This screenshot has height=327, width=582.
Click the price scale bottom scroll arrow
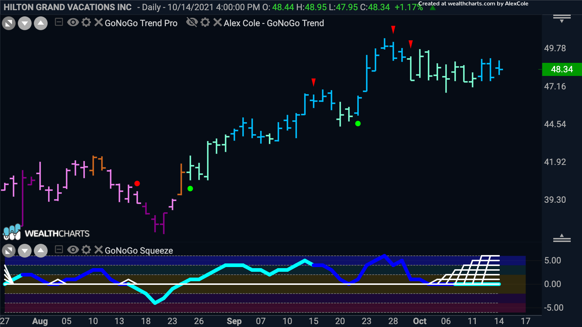(x=562, y=238)
